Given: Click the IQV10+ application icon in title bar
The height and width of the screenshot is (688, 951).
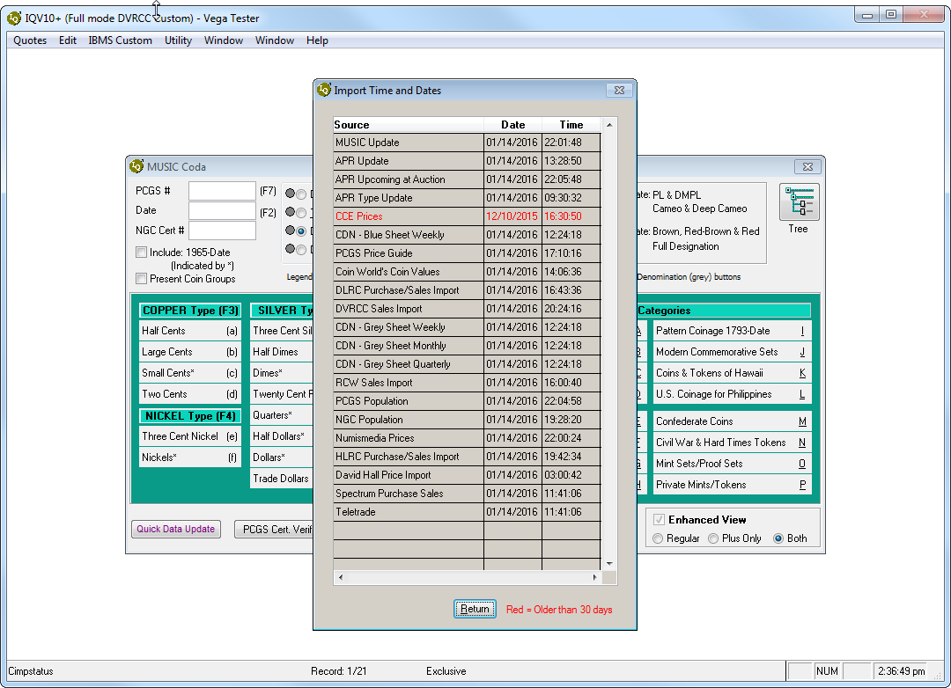Looking at the screenshot, I should (x=15, y=18).
